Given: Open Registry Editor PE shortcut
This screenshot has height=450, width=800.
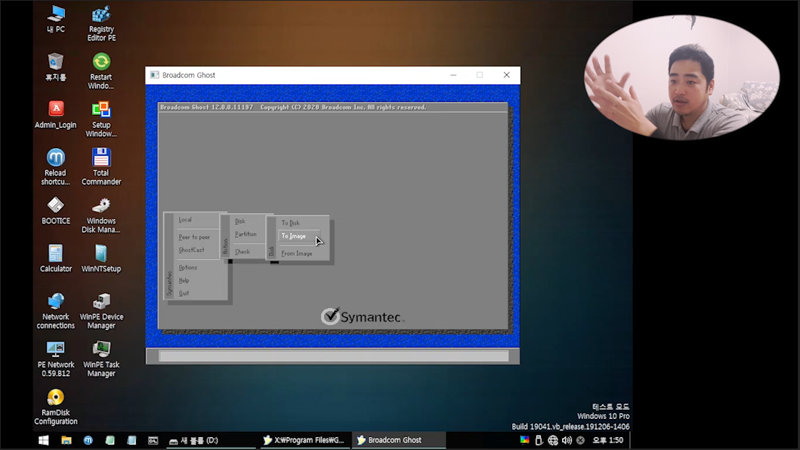Looking at the screenshot, I should coord(101,23).
